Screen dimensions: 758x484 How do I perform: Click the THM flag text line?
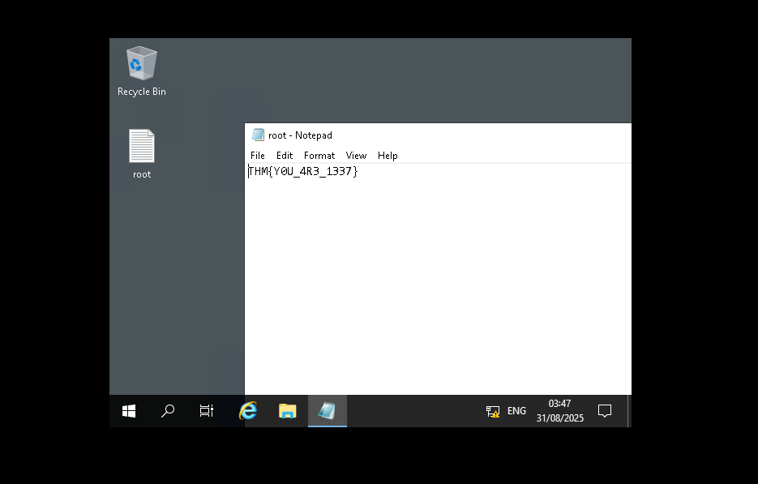[303, 172]
